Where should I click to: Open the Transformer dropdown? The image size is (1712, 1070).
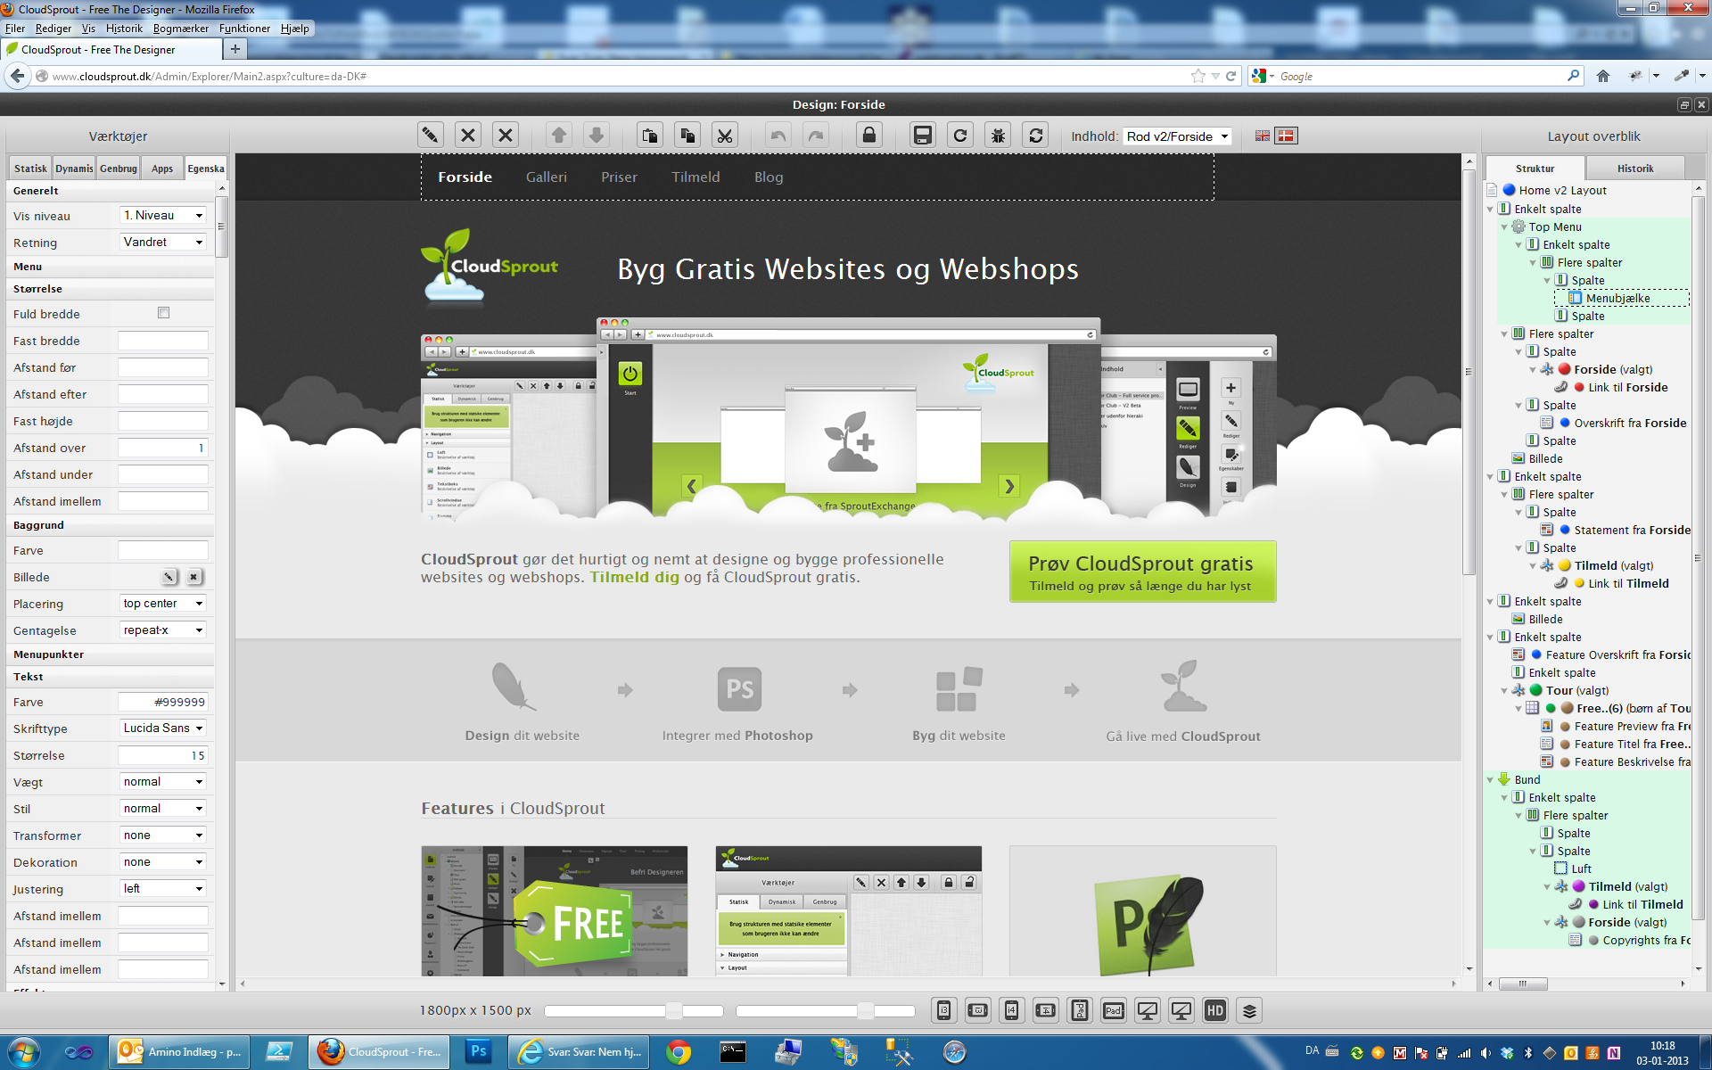tap(163, 835)
